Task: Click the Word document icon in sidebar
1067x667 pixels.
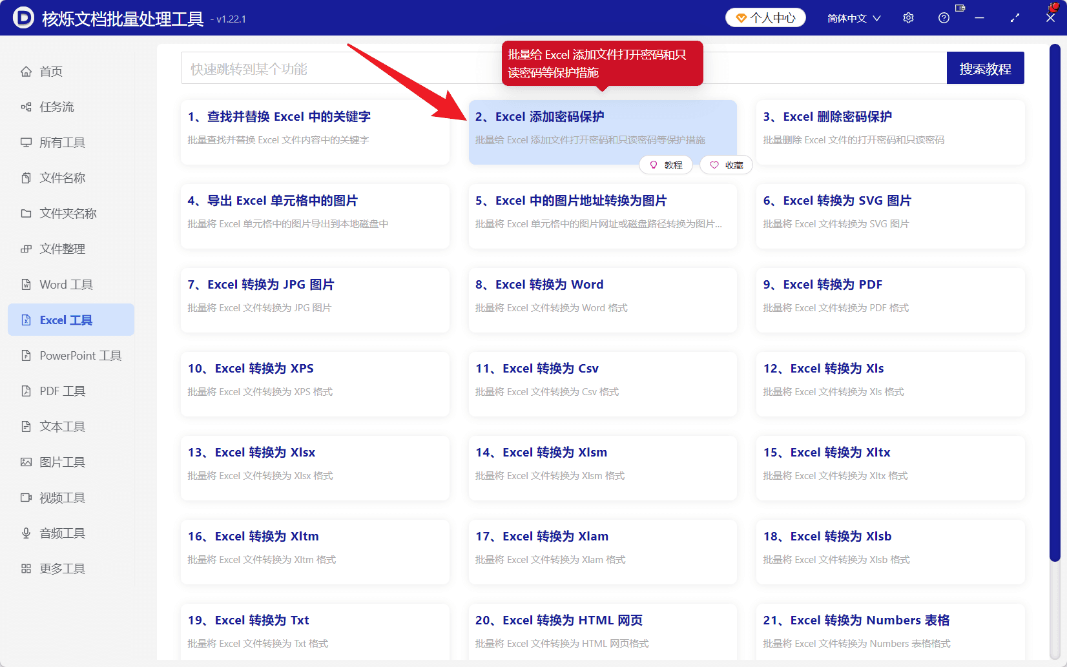Action: (26, 285)
